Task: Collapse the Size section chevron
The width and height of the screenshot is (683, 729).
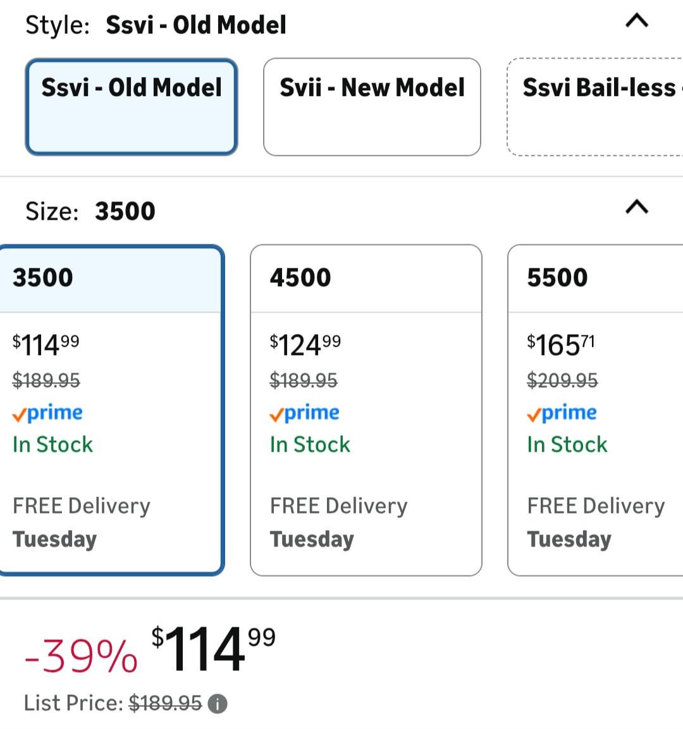Action: pyautogui.click(x=637, y=207)
